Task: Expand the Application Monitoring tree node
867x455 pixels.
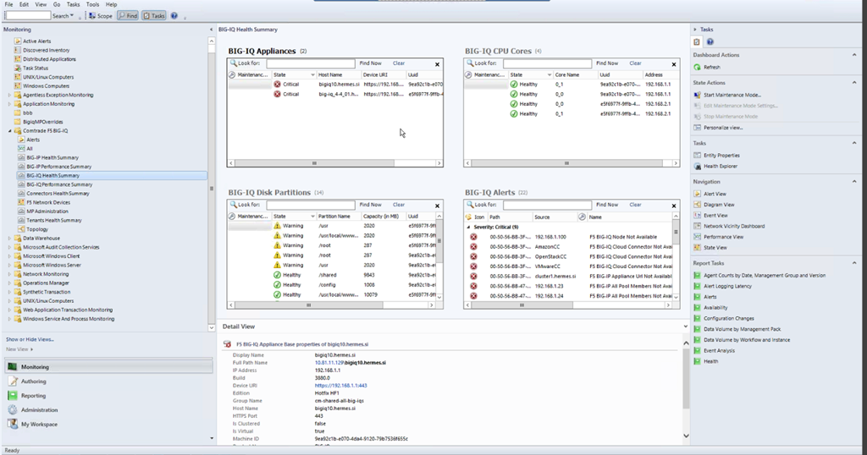Action: [9, 104]
